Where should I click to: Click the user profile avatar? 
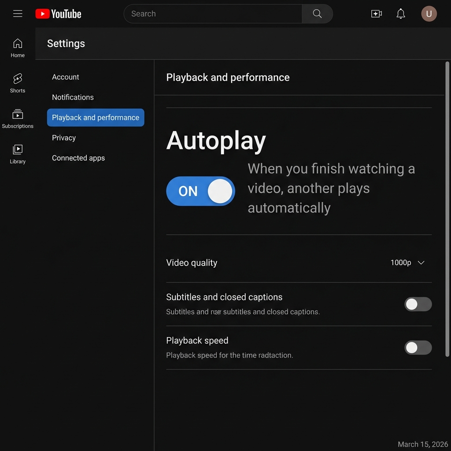pyautogui.click(x=429, y=14)
